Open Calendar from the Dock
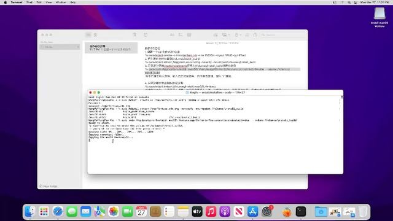This screenshot has height=221, width=393. pyautogui.click(x=141, y=212)
